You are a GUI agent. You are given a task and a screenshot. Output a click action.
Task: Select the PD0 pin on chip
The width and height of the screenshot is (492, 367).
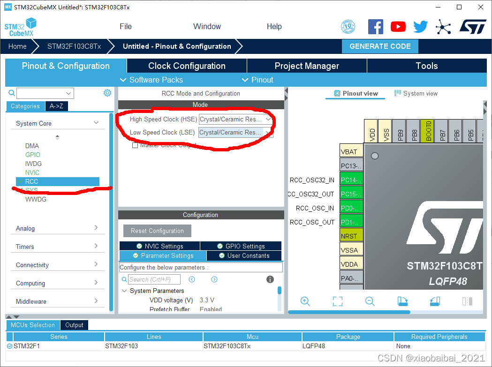pyautogui.click(x=351, y=208)
